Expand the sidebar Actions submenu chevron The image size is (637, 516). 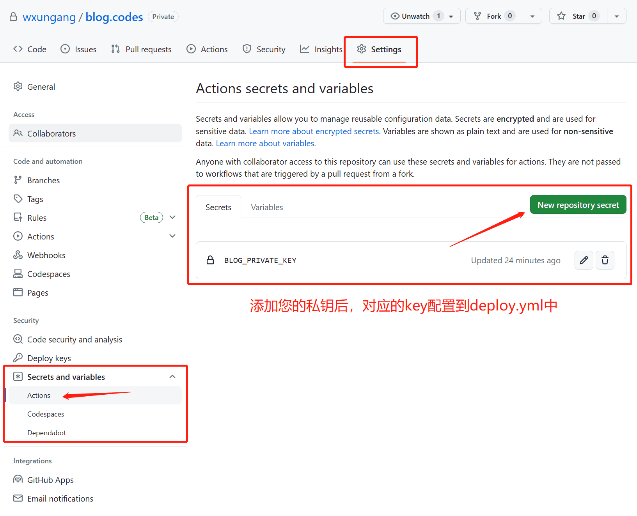tap(172, 236)
